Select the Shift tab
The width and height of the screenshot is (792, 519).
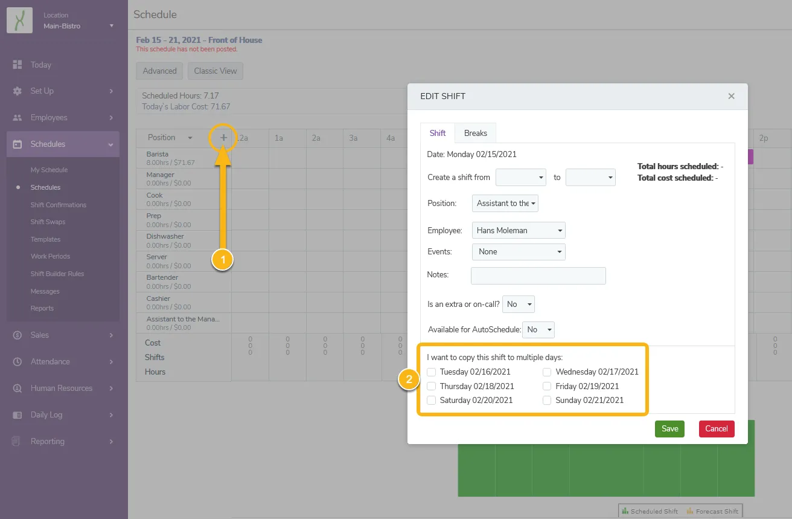tap(438, 133)
